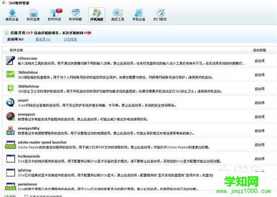
Task: Click 启动项 type cell in 360Safetray row
Action: point(259,89)
